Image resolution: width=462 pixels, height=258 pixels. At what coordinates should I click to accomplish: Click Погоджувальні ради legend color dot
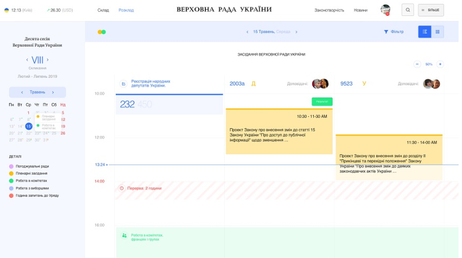11,166
